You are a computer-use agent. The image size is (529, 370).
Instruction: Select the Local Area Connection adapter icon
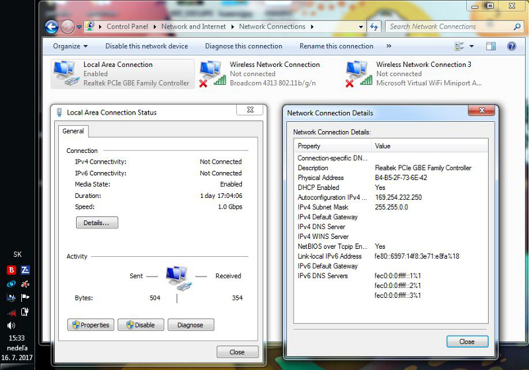tap(66, 73)
